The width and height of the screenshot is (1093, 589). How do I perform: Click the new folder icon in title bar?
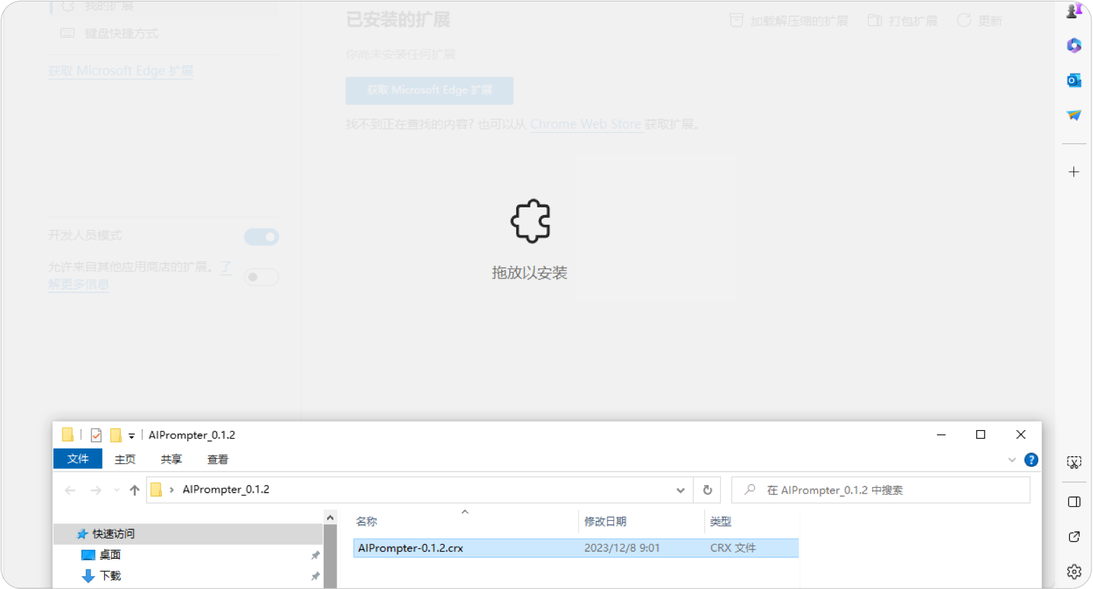116,435
